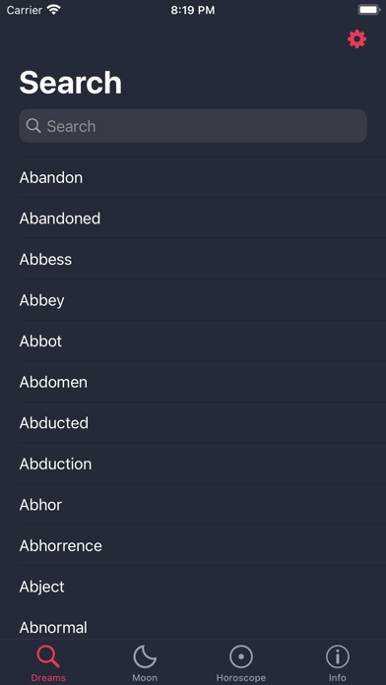Open the Horoscope circle tab icon
The image size is (386, 685).
pyautogui.click(x=241, y=656)
